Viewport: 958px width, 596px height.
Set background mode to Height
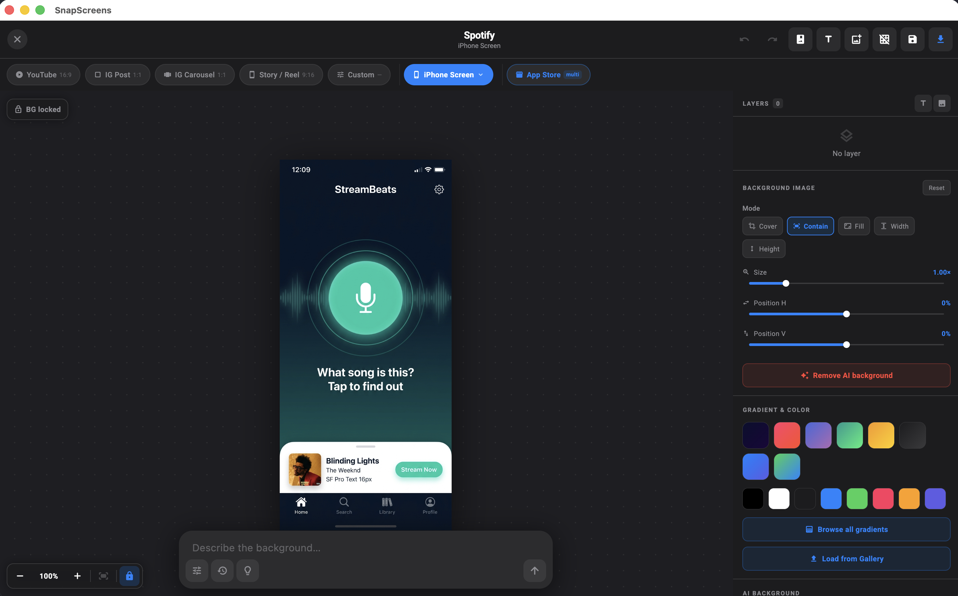(x=764, y=249)
